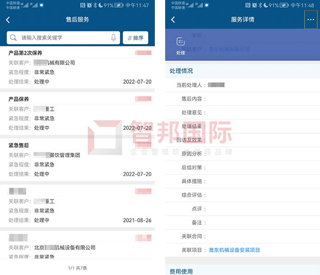Tap the magnifier search icon
Screen dimensions: 320x275
point(13,38)
